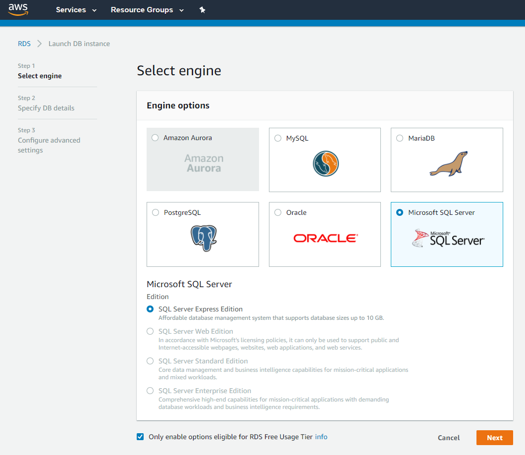Select the MySQL radio button
This screenshot has width=525, height=455.
tap(278, 138)
